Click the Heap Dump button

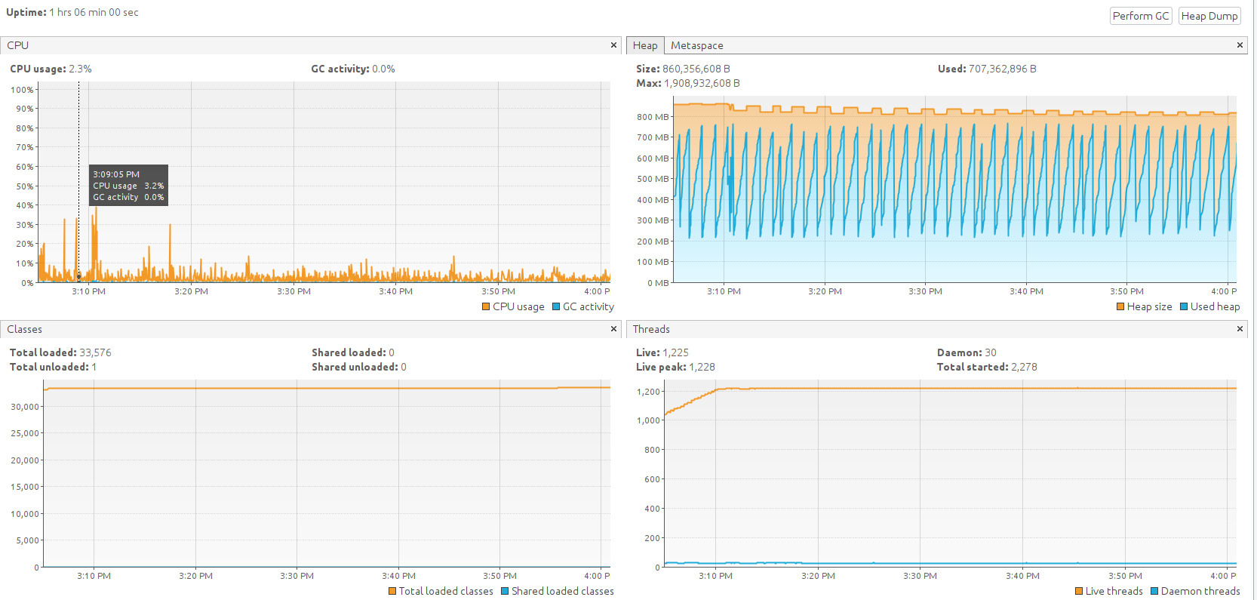(1209, 16)
